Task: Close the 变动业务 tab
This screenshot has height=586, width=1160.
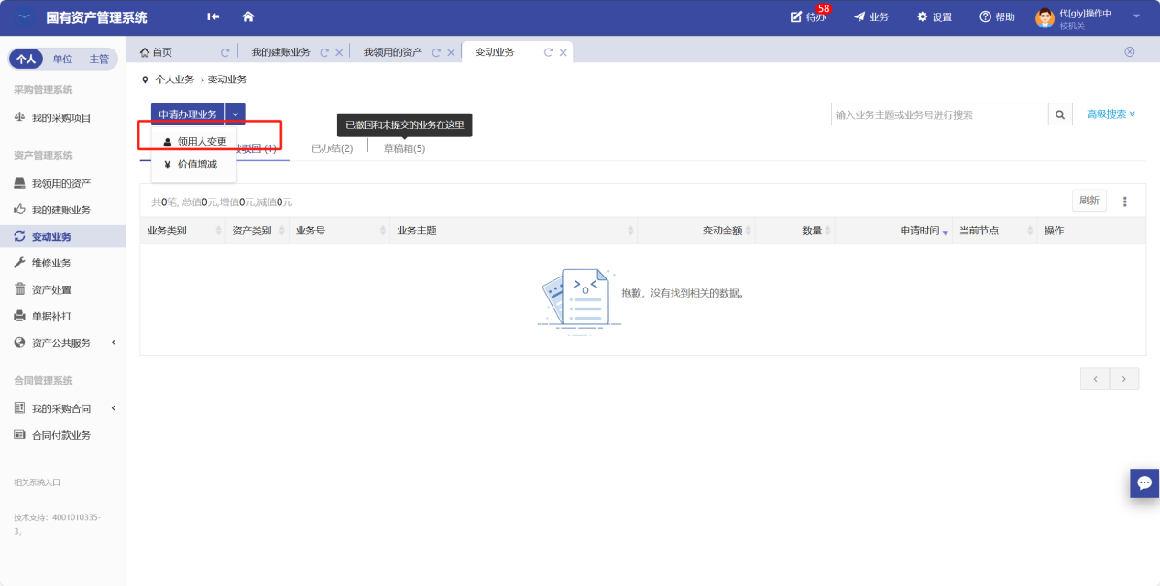Action: [x=564, y=53]
